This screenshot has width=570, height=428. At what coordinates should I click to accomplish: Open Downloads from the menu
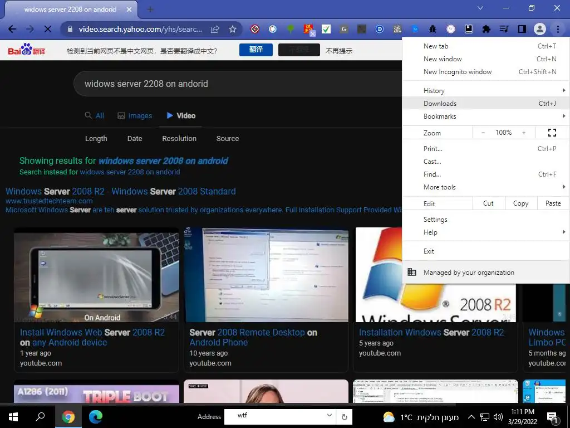(485, 103)
